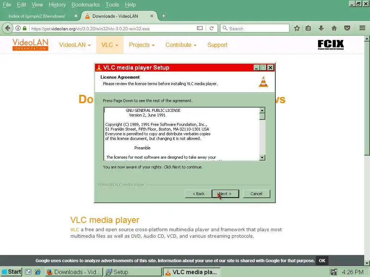Click Back in the VLC setup
Screen dimensions: 370x277
[198, 194]
